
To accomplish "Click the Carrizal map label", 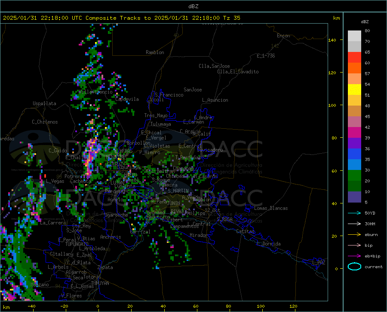I will tap(140, 232).
